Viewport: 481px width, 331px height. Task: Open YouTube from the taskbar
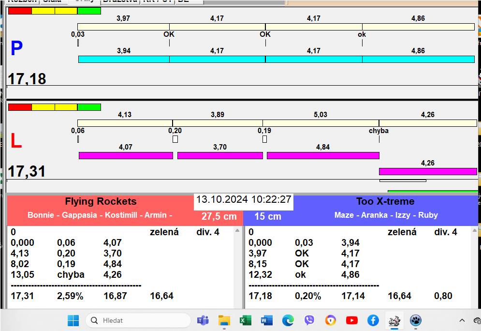pos(351,320)
